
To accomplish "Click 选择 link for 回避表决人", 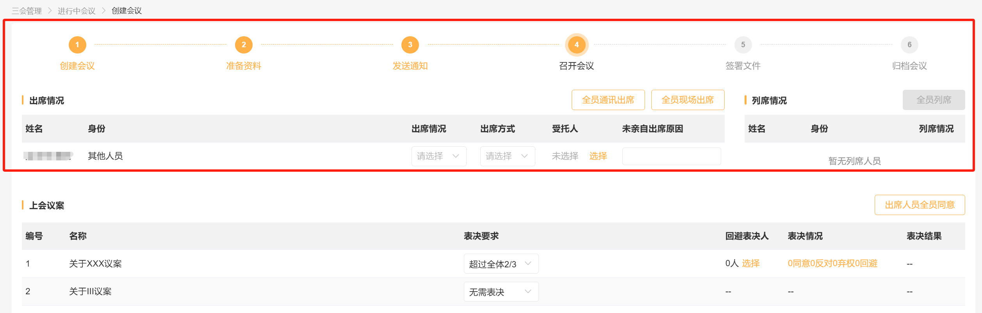I will click(x=750, y=263).
